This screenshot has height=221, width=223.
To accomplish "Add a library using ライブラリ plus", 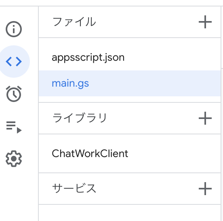I will (205, 118).
